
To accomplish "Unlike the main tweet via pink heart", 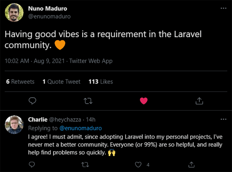I will 144,101.
